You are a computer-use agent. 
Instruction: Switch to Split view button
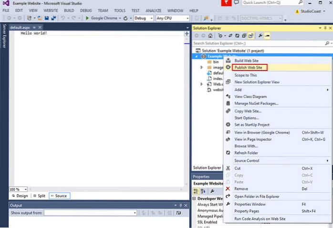(x=40, y=196)
